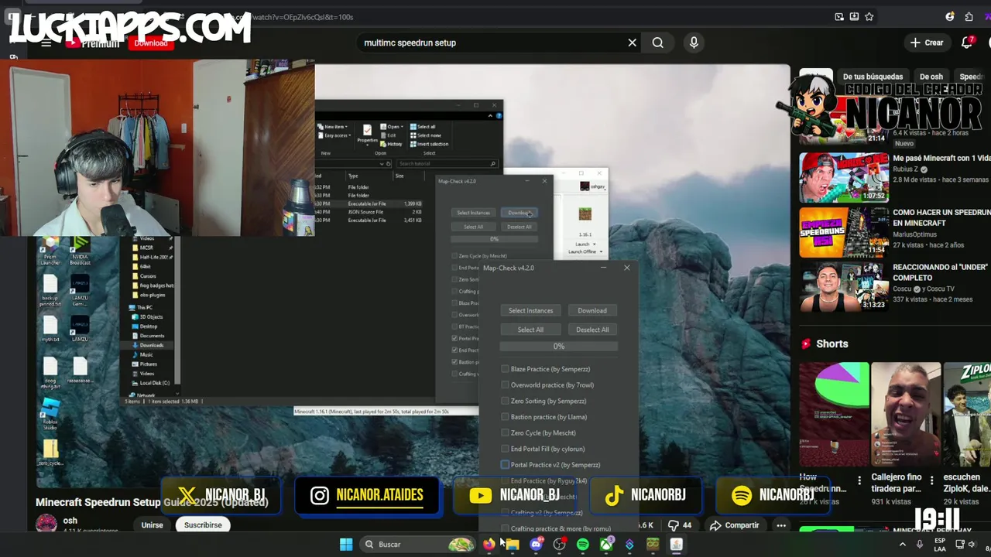Open Firefox from the taskbar
This screenshot has width=991, height=557.
click(x=489, y=544)
